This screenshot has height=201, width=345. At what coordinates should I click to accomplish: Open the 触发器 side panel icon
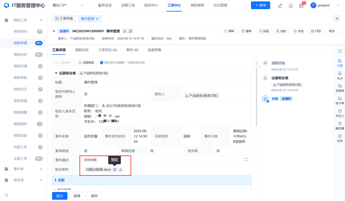click(340, 126)
